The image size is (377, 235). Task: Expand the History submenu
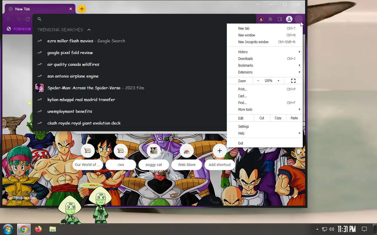pyautogui.click(x=265, y=52)
